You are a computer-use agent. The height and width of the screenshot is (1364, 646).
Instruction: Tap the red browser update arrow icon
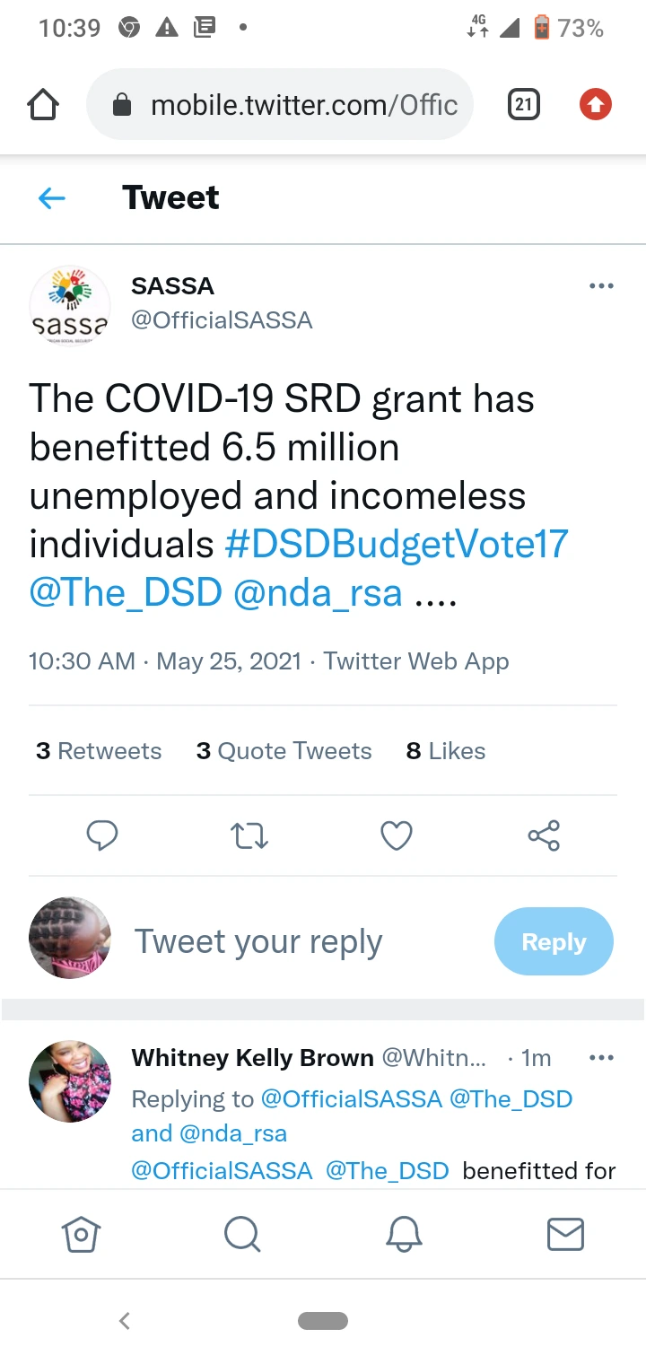click(595, 106)
